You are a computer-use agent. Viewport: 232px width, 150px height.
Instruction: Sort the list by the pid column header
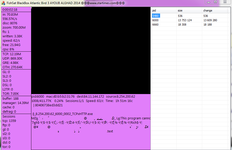(163, 10)
